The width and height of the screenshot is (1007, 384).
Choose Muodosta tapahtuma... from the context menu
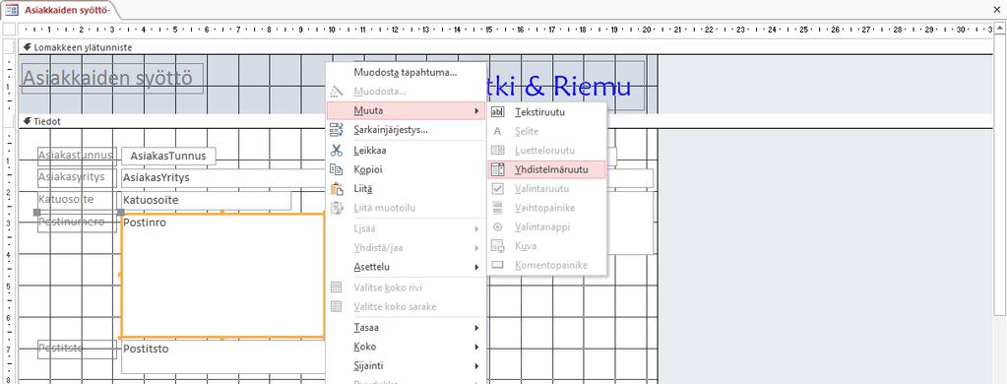coord(406,72)
